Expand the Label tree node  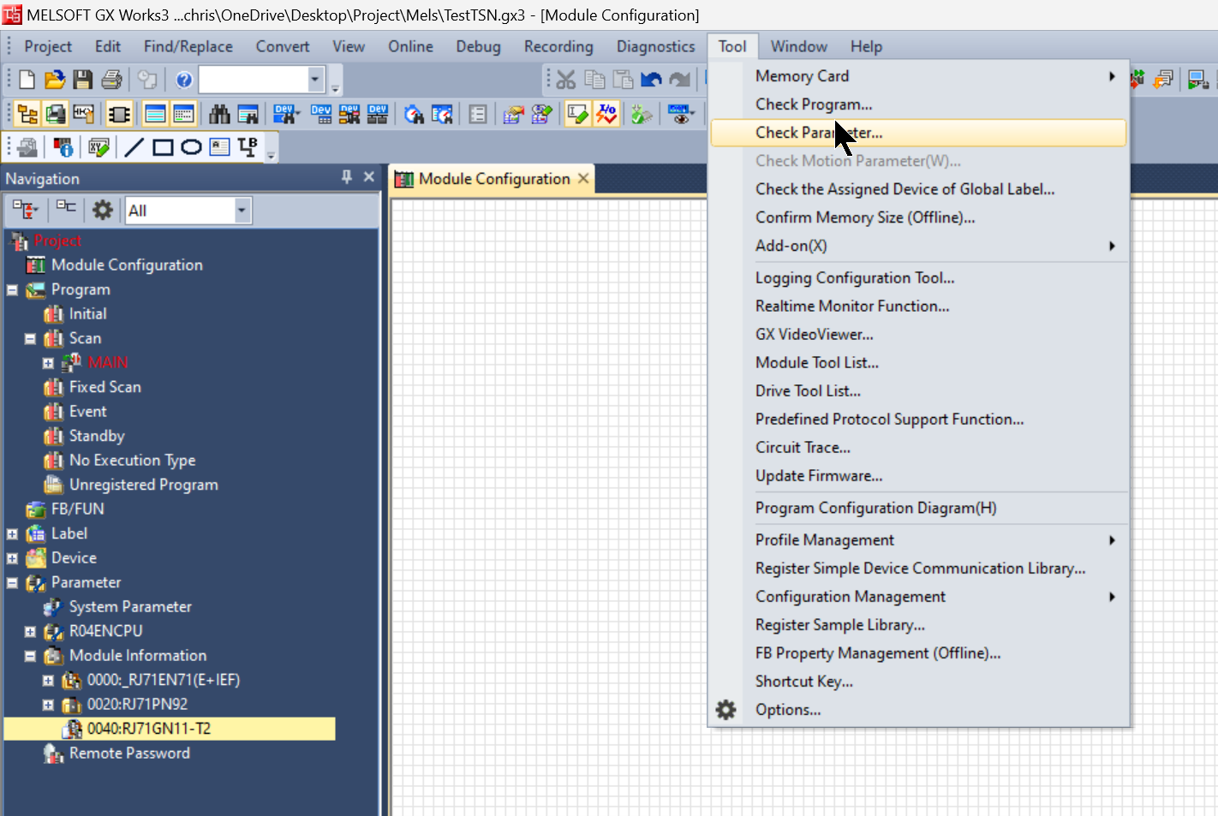12,534
